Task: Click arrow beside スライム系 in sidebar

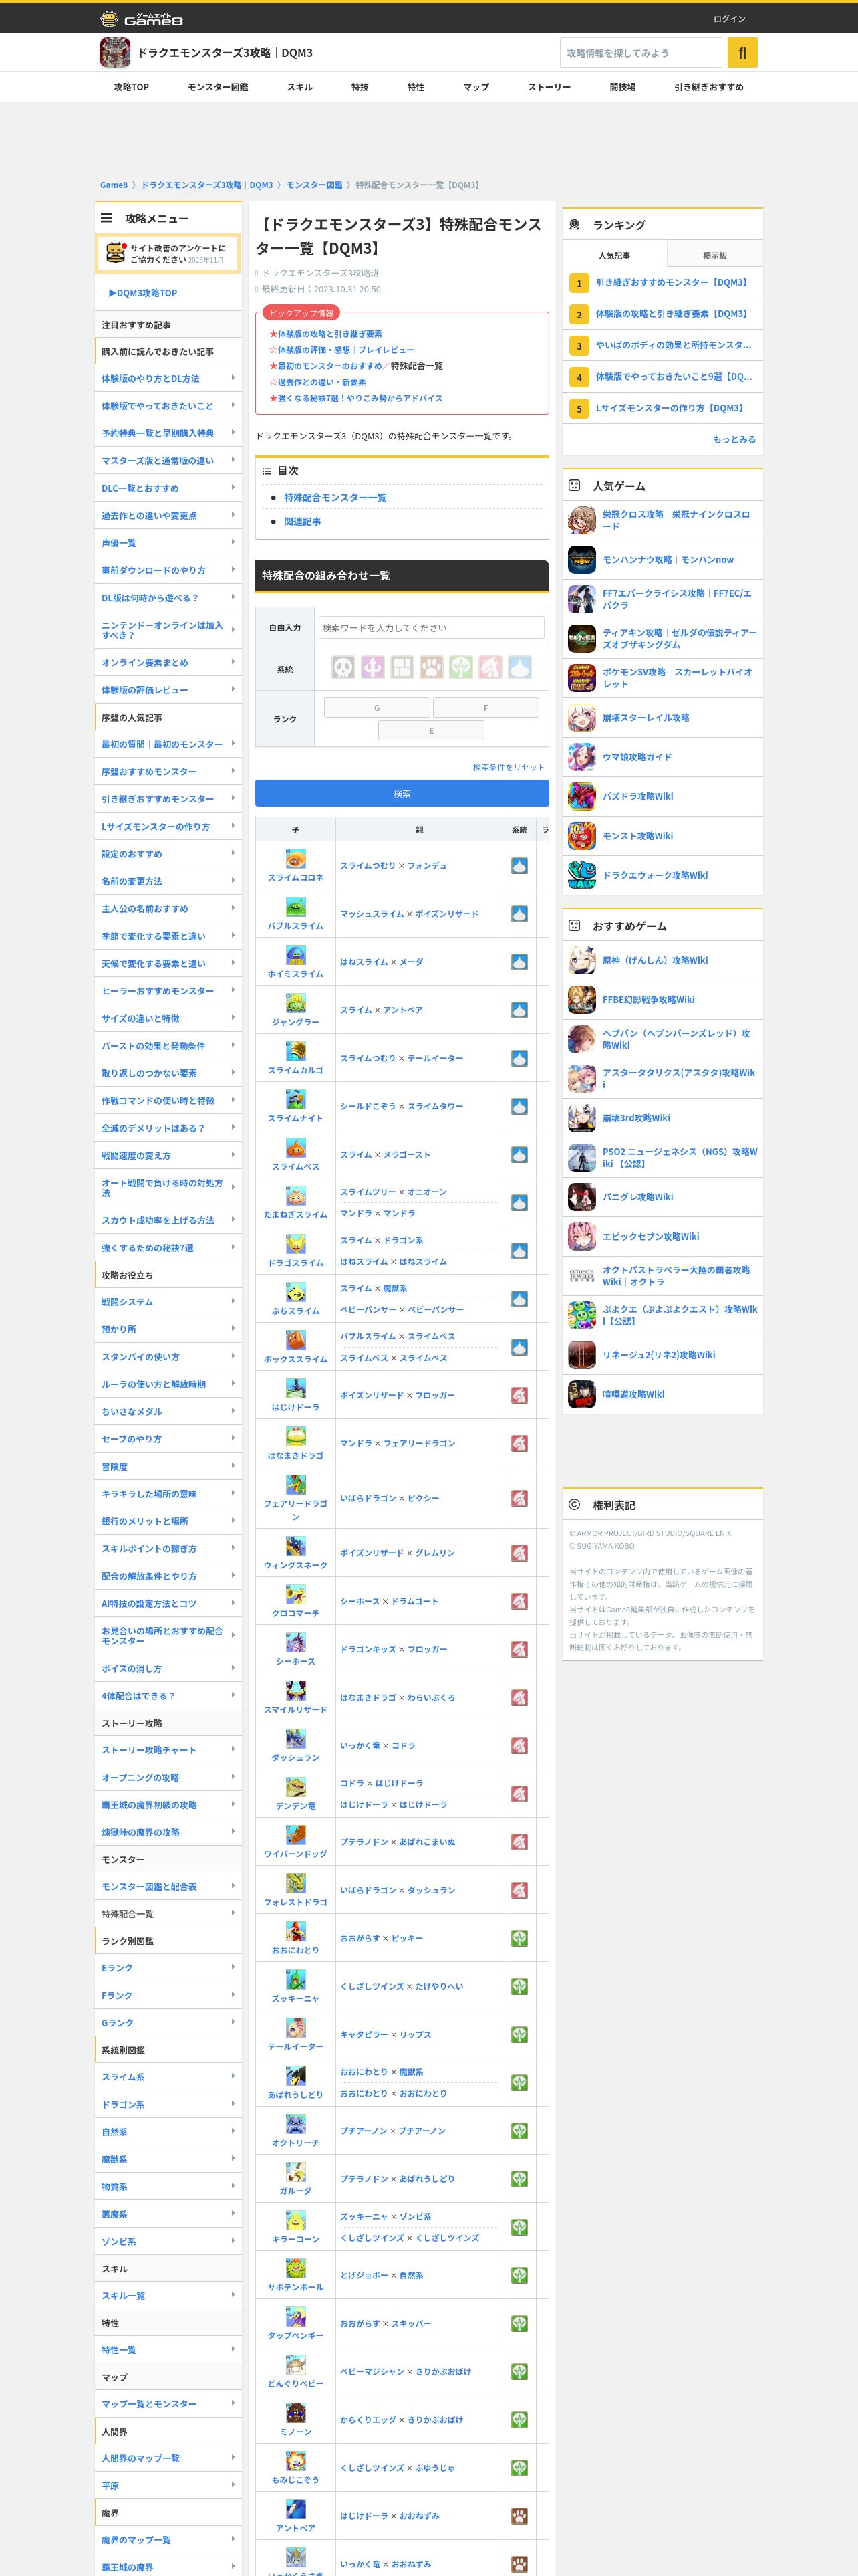Action: pos(233,2076)
